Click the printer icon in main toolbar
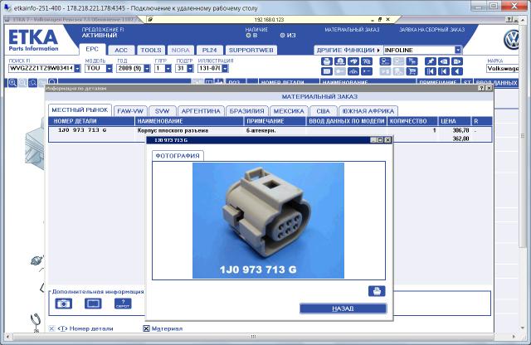The height and width of the screenshot is (345, 531). pyautogui.click(x=326, y=61)
